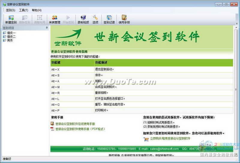240x163 pixels.
Task: Click the Alt + S shortcut cell
Action: point(72,75)
